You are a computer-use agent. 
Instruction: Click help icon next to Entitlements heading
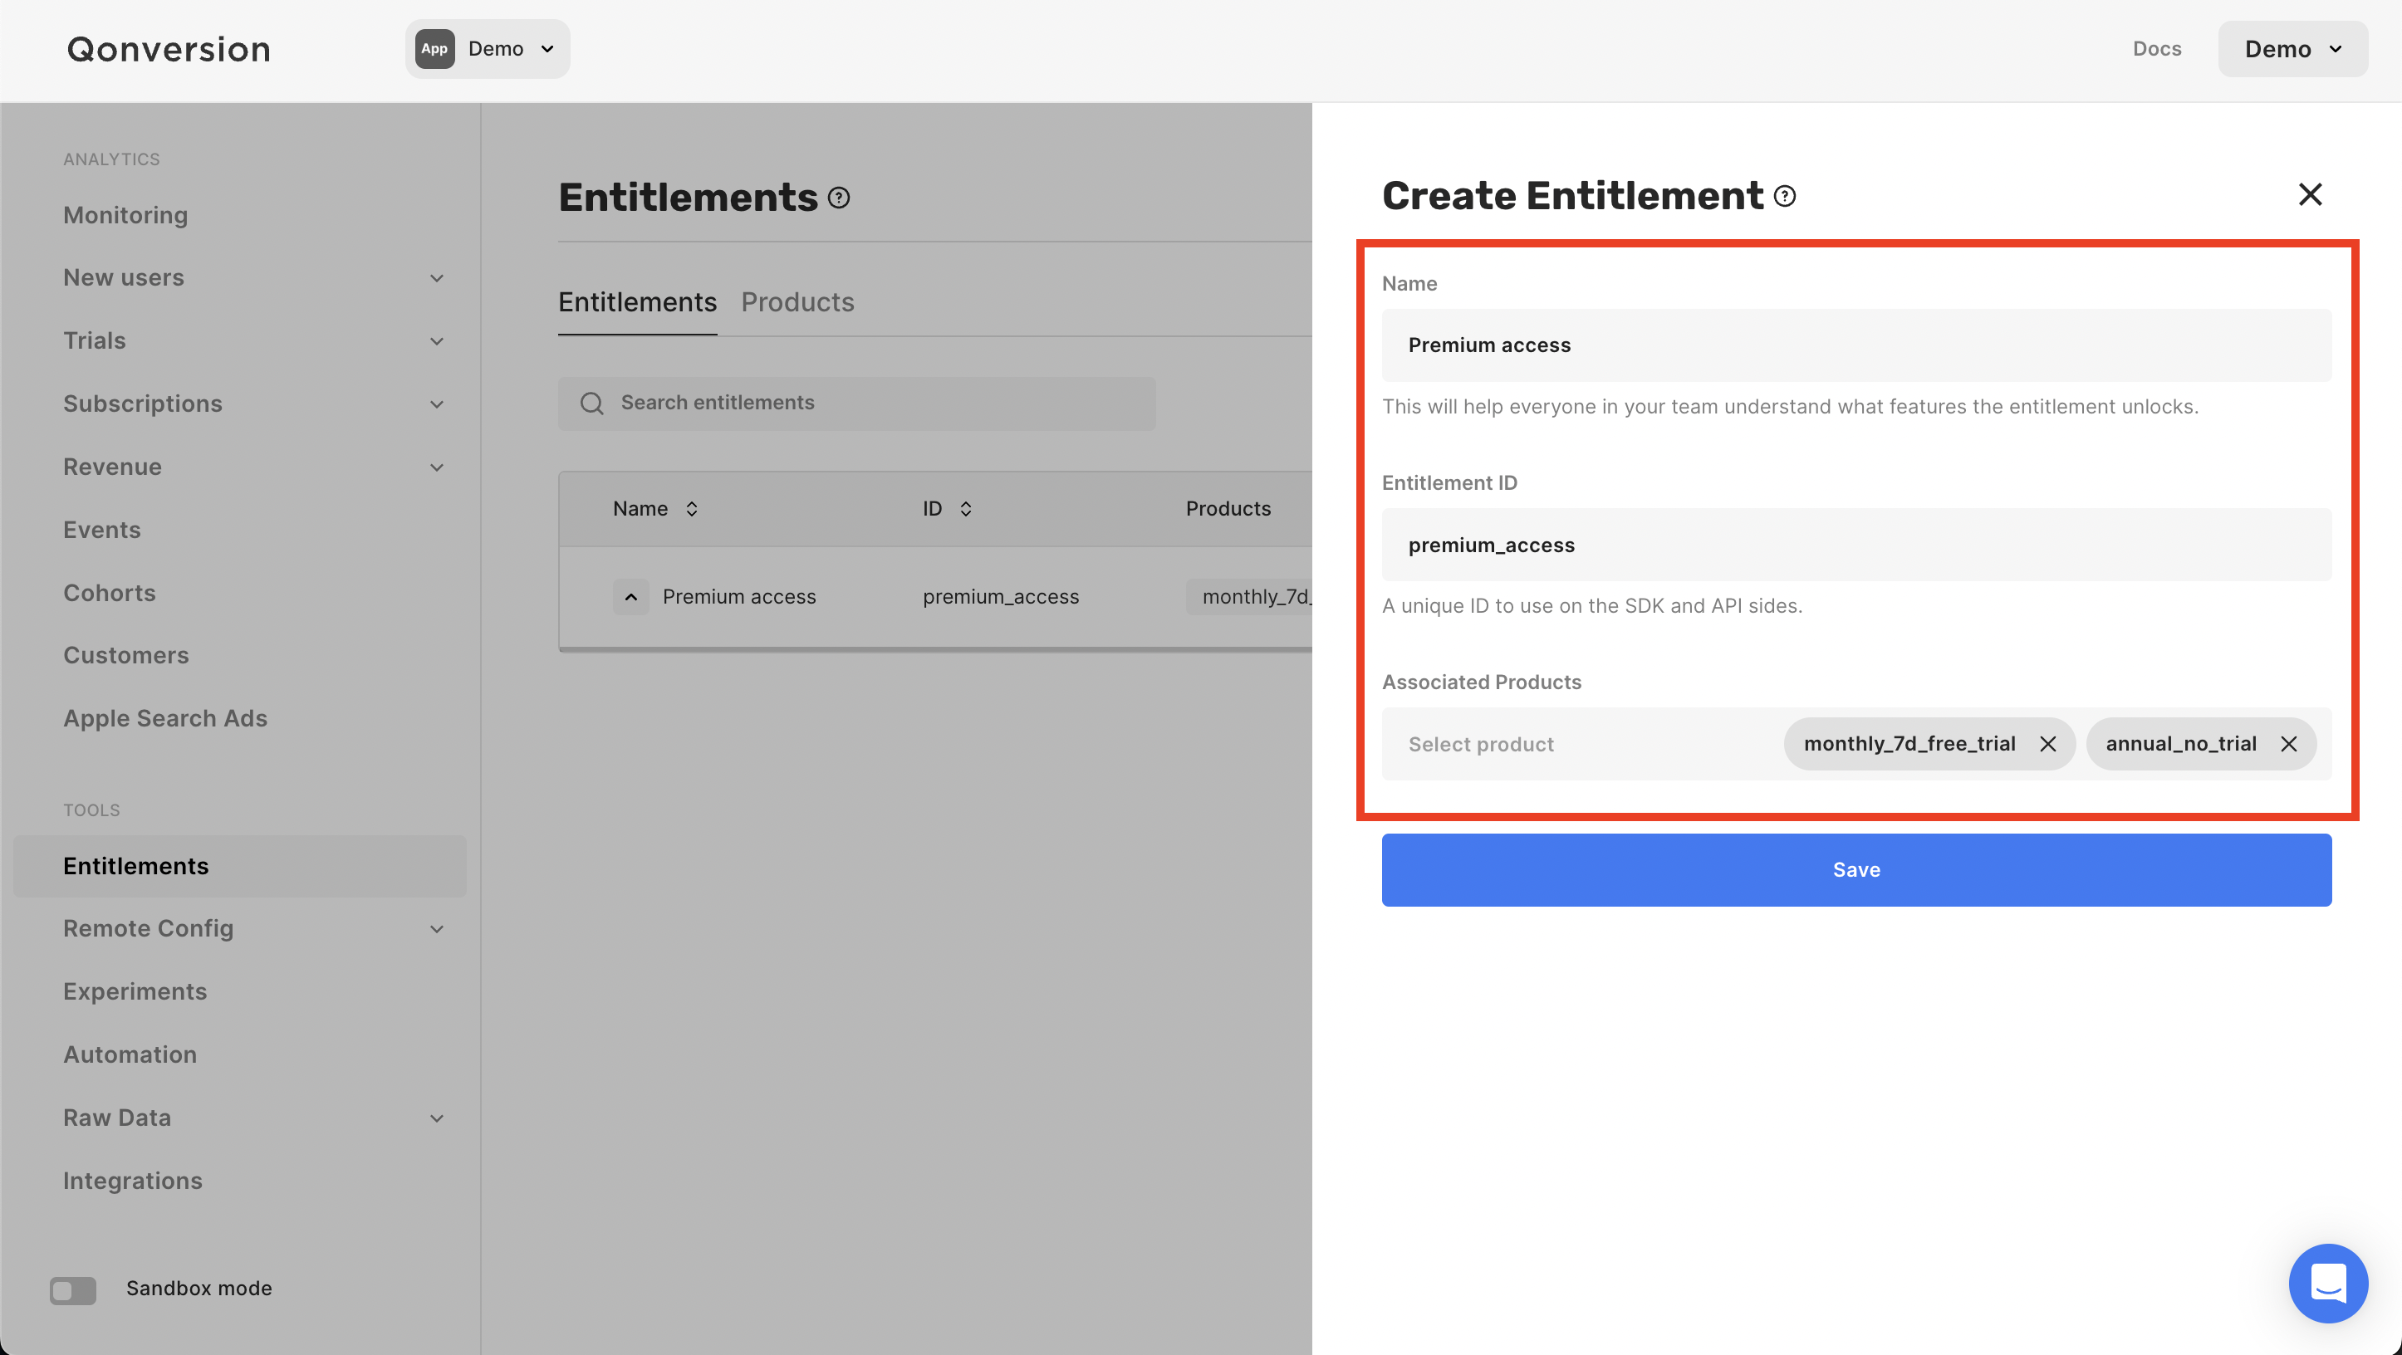point(839,198)
